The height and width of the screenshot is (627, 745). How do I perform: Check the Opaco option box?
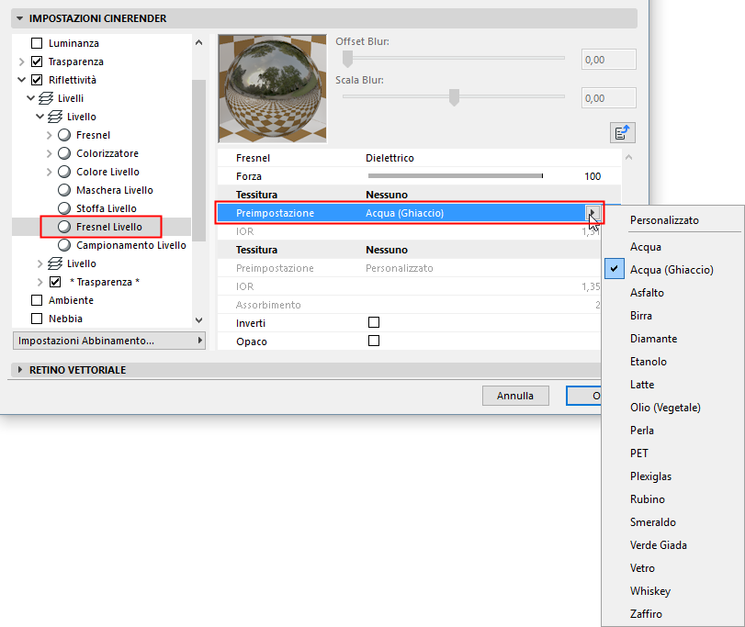pos(374,341)
